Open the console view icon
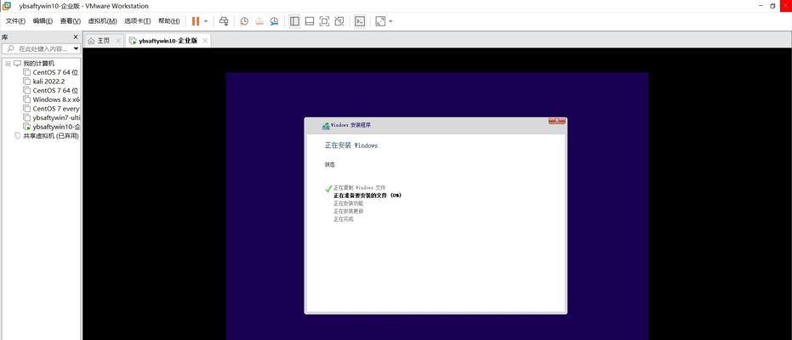 pos(360,21)
